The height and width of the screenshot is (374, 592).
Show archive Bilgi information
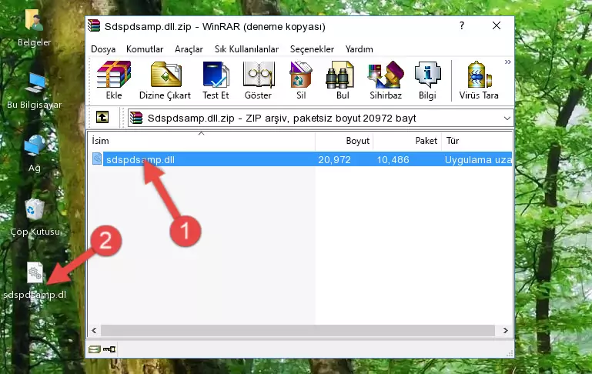pos(427,80)
